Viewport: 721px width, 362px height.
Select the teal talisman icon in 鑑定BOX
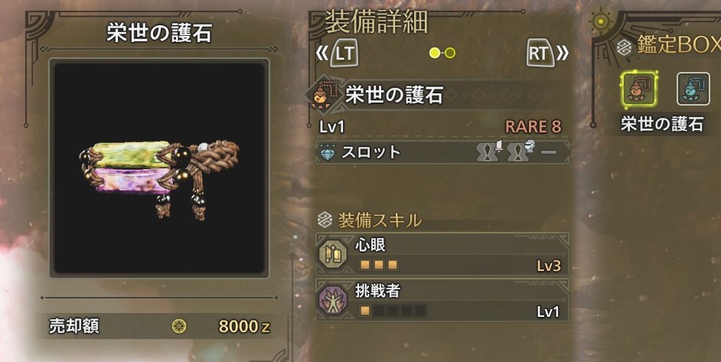point(693,89)
